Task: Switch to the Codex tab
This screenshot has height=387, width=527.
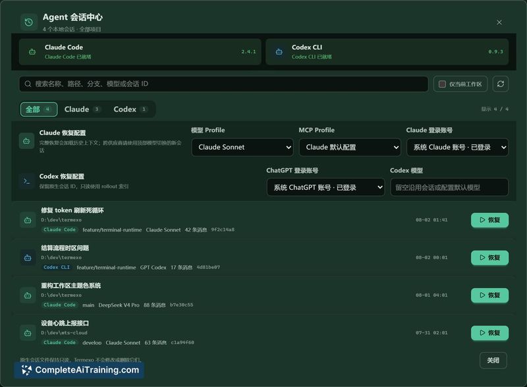Action: [x=130, y=109]
